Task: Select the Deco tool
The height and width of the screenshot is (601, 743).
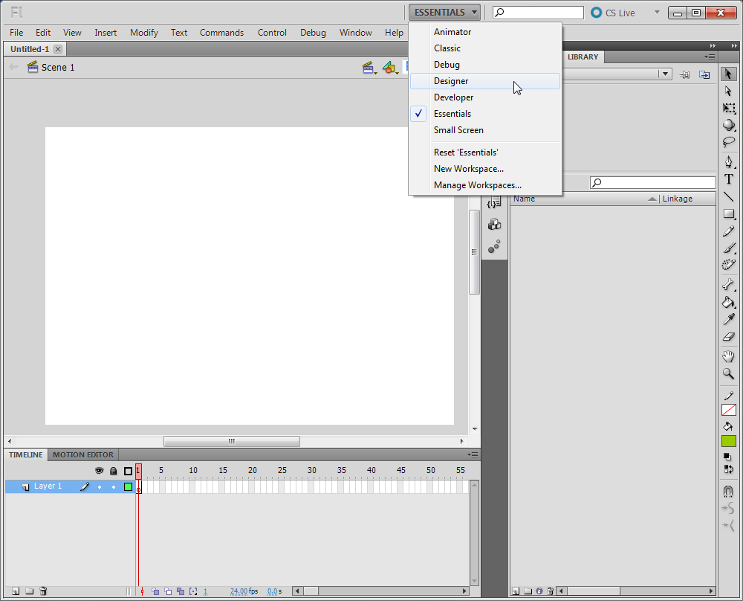Action: (728, 265)
